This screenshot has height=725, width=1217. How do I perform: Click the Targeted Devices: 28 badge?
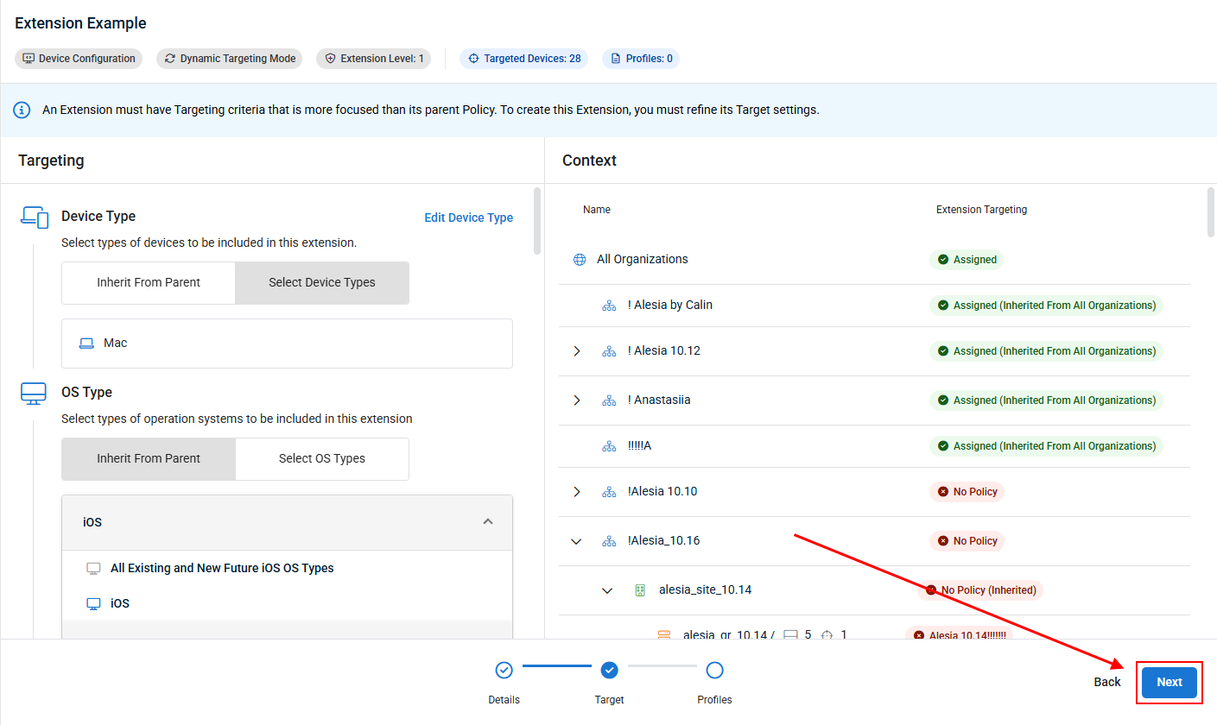coord(523,59)
